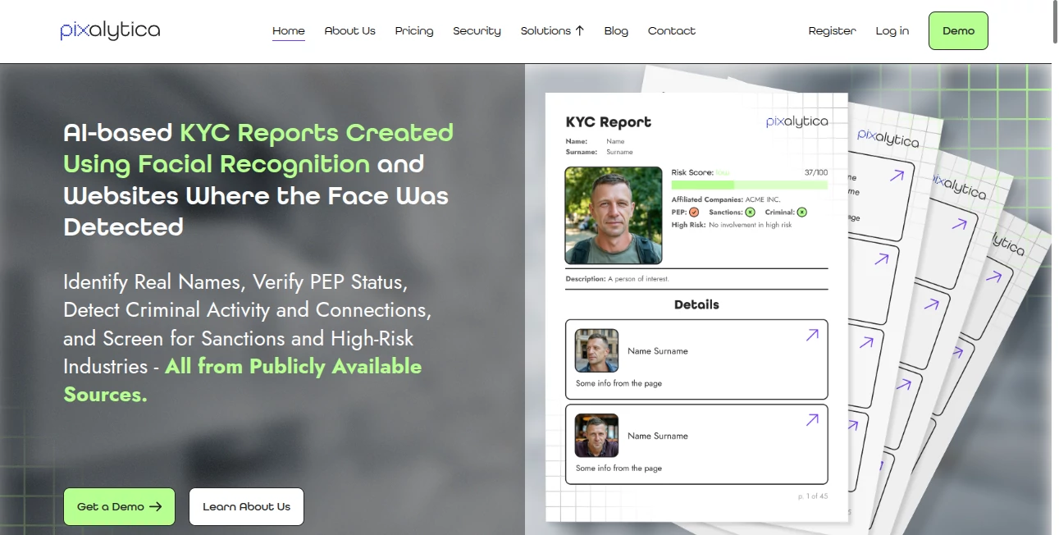The image size is (1059, 535).
Task: Click the arrow icon on second Details card
Action: click(x=812, y=420)
